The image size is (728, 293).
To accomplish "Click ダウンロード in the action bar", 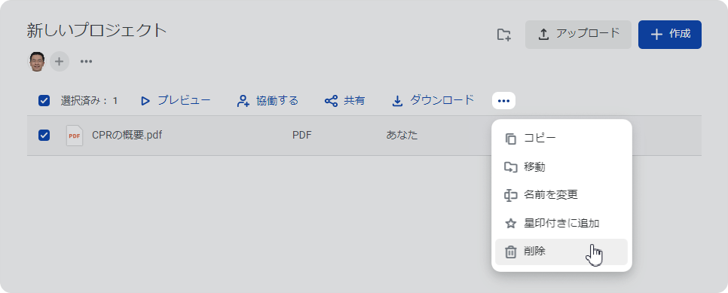I will tap(433, 101).
